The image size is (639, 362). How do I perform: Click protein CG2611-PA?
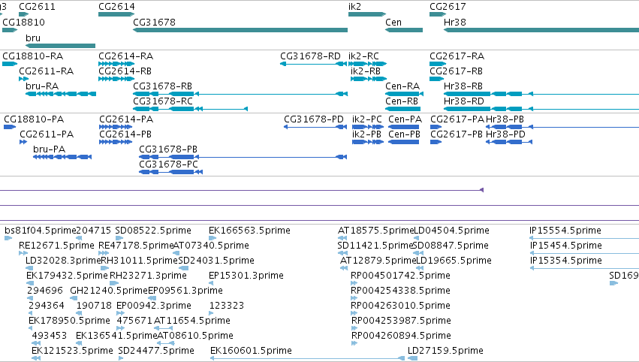click(x=23, y=142)
